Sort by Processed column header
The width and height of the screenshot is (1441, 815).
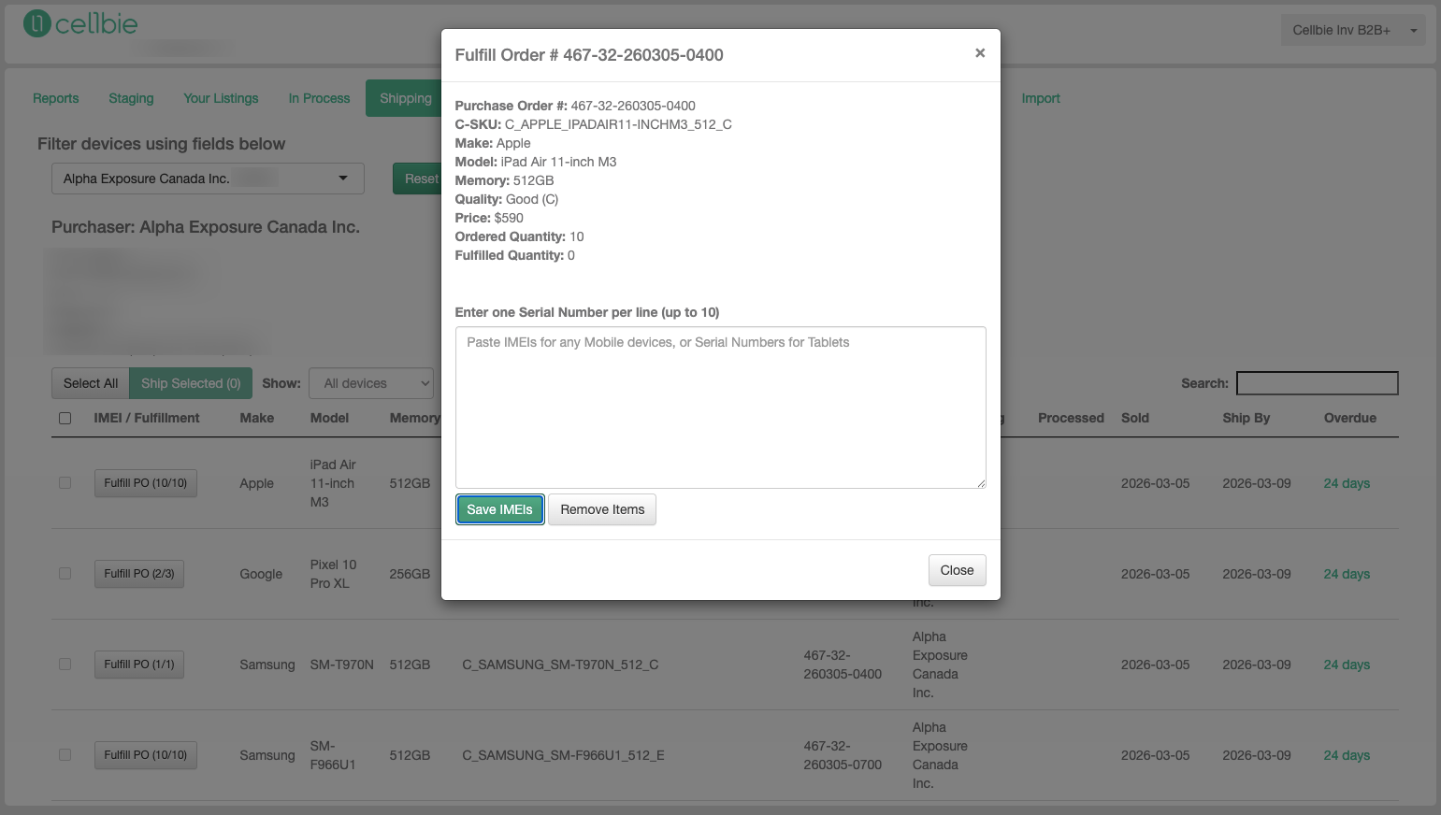click(x=1071, y=418)
